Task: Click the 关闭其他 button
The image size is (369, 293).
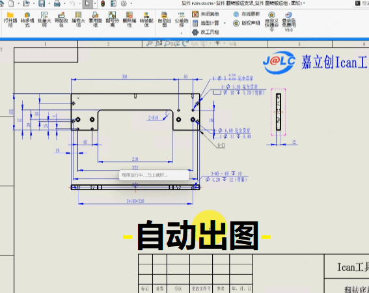Action: 206,14
